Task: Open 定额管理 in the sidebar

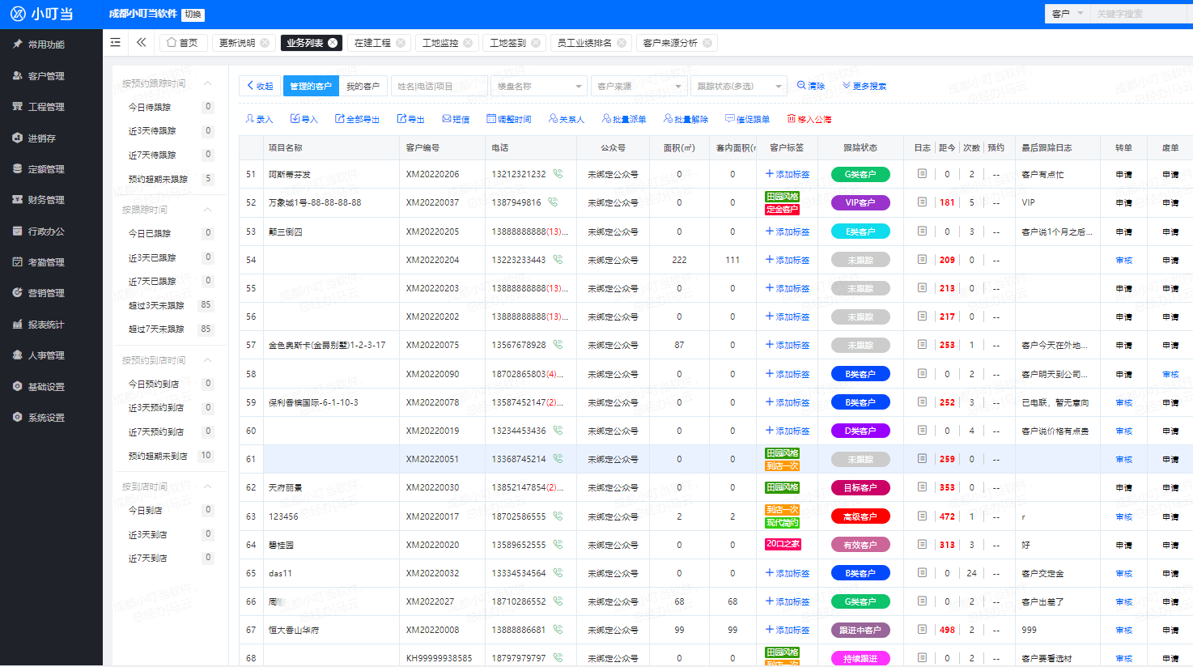Action: [x=46, y=169]
